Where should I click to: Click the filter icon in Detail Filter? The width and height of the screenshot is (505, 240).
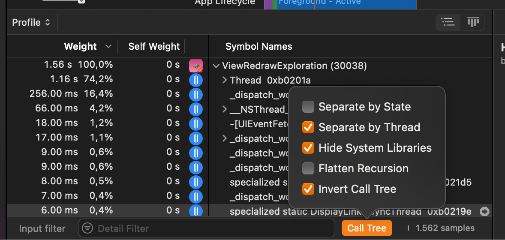coord(87,228)
